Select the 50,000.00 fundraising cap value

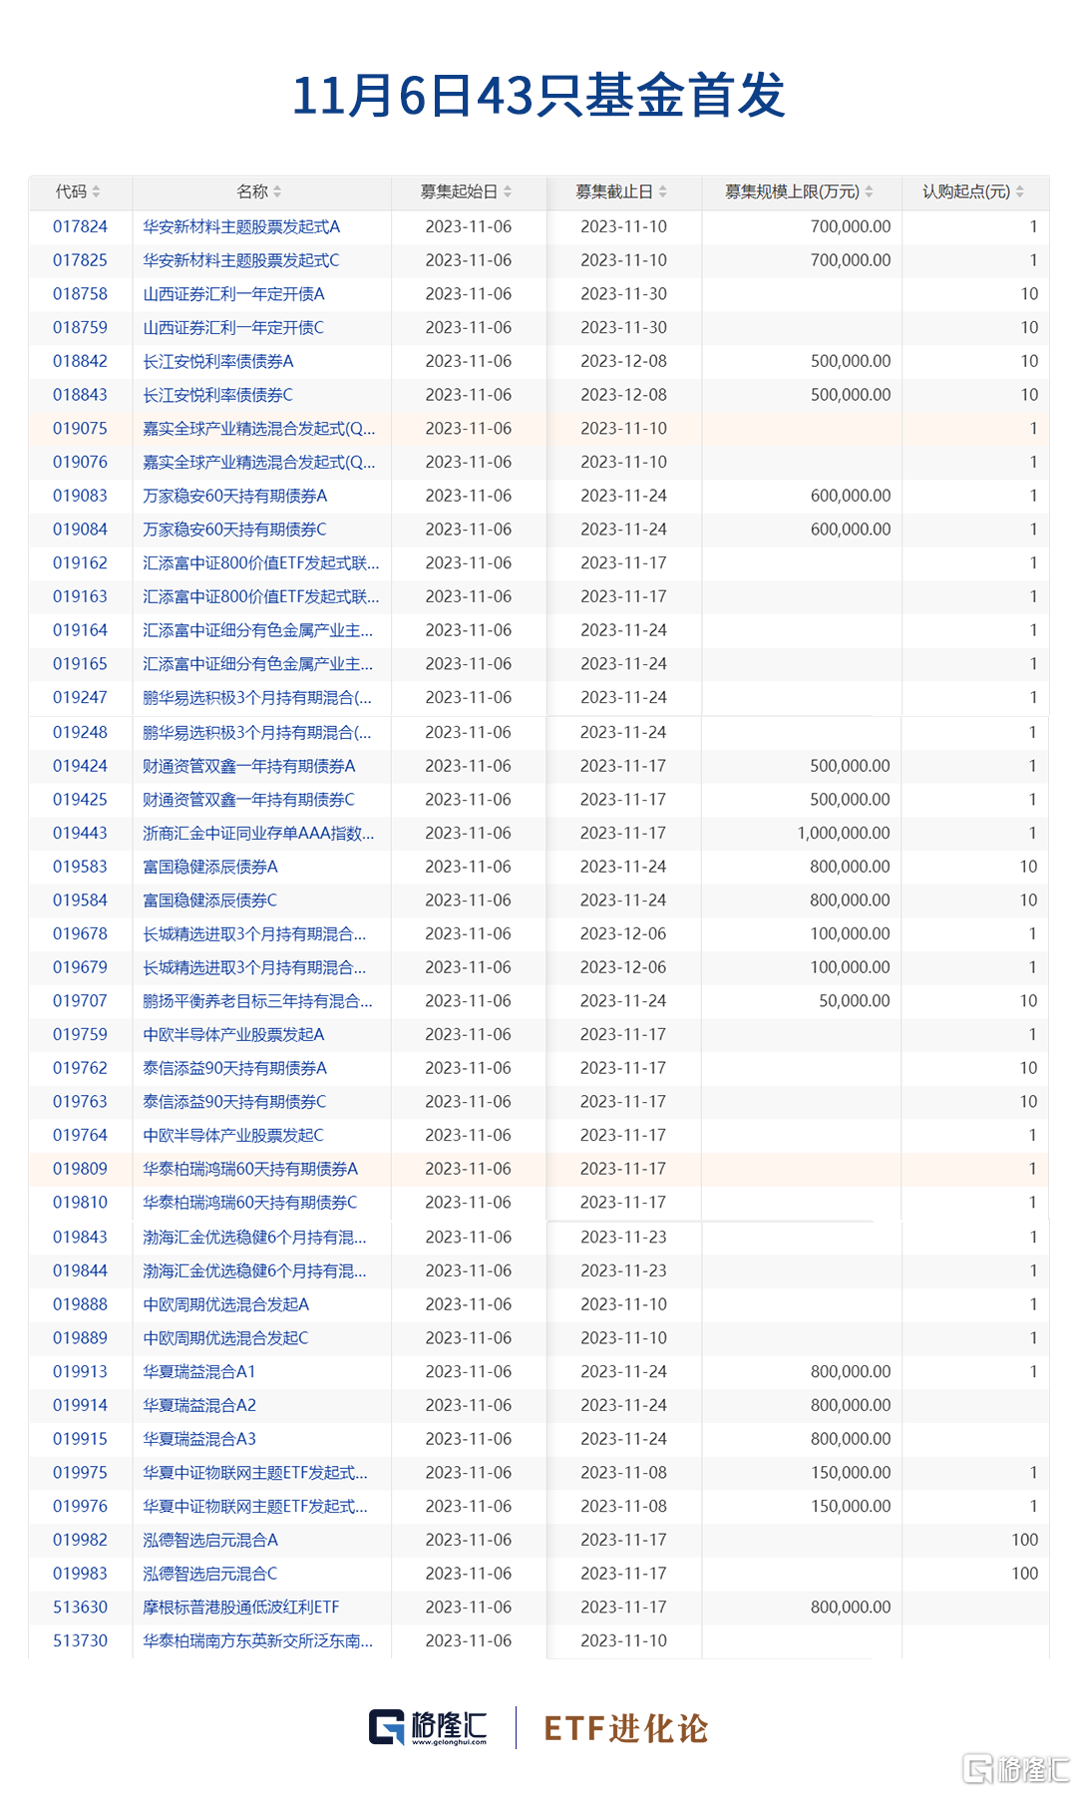click(855, 1001)
